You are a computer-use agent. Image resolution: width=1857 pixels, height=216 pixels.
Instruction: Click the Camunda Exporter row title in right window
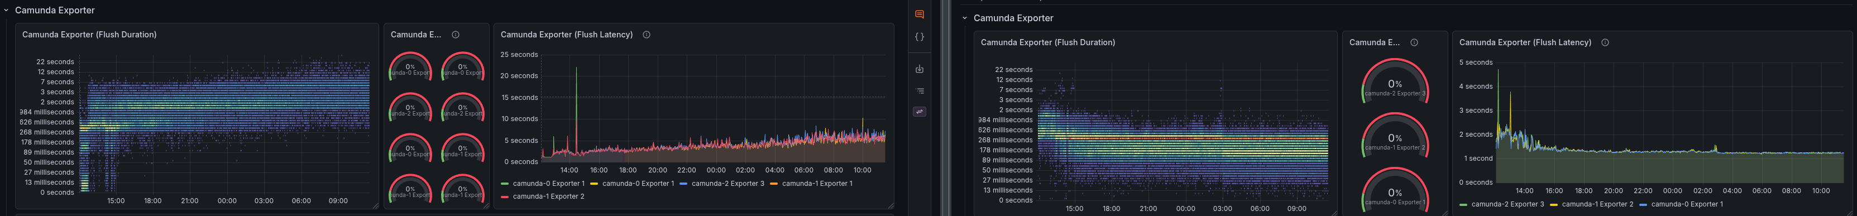[x=1013, y=18]
